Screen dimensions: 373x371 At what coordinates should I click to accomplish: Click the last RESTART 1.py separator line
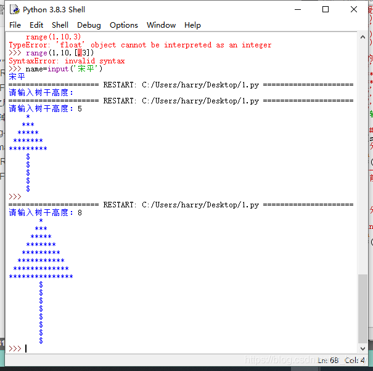181,205
